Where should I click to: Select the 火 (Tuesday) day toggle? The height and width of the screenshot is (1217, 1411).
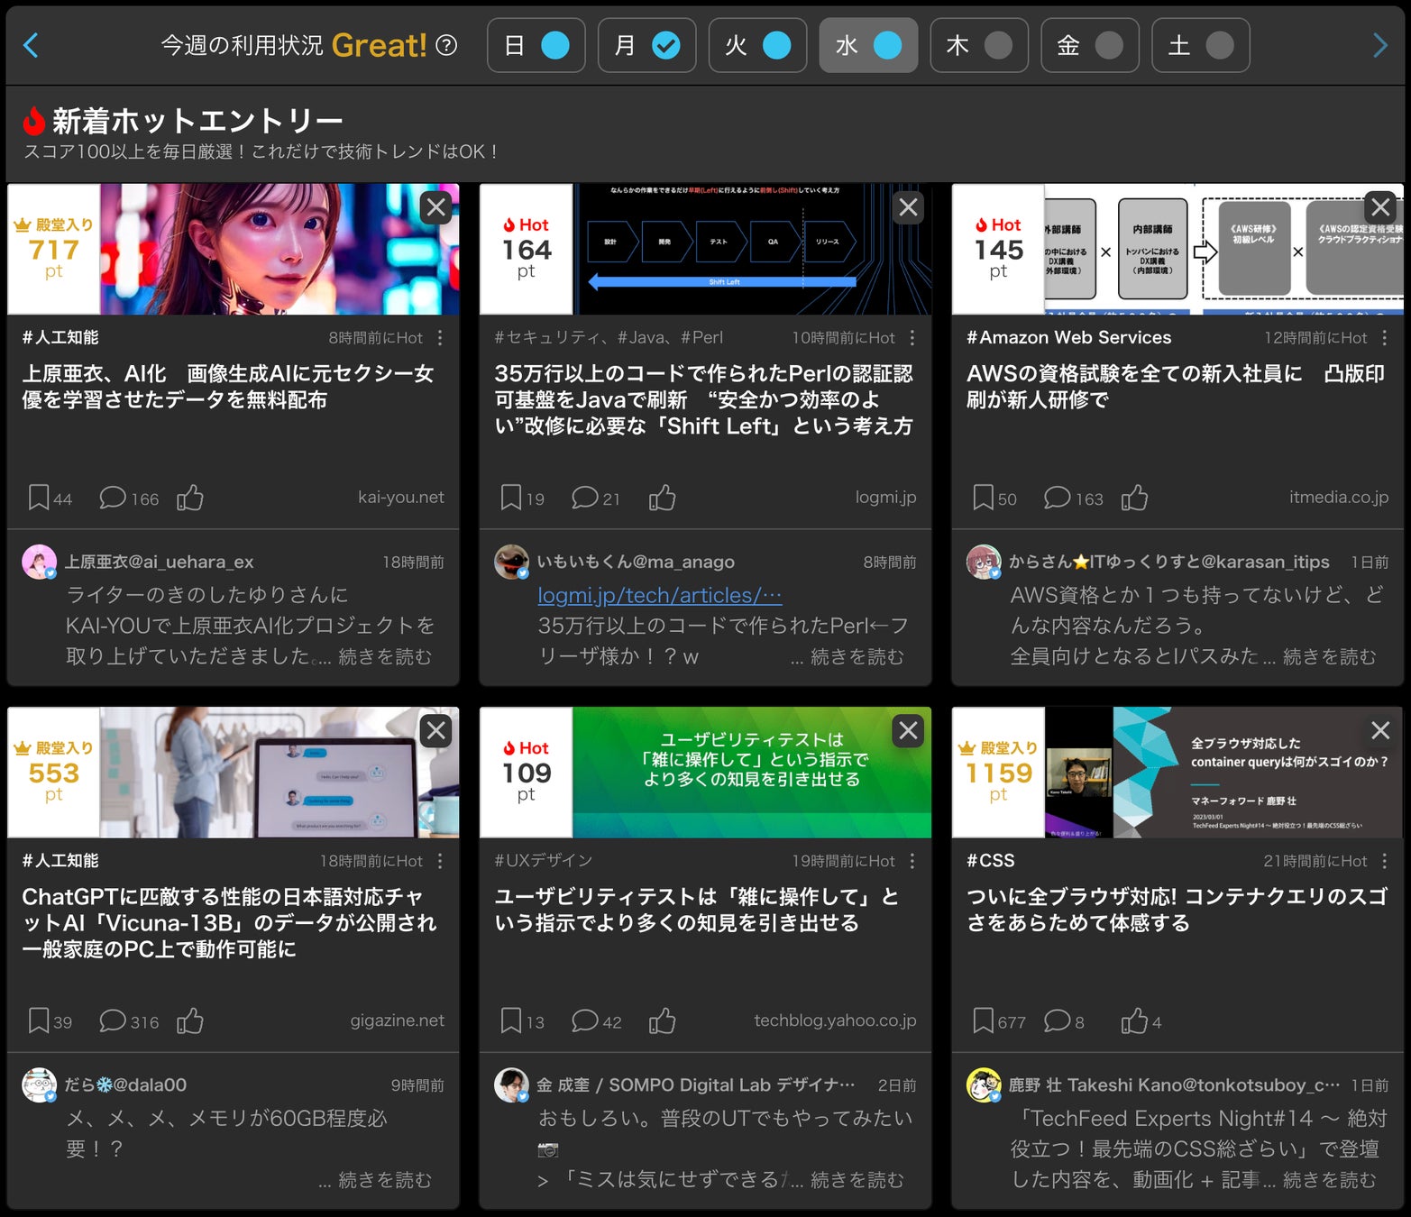758,45
